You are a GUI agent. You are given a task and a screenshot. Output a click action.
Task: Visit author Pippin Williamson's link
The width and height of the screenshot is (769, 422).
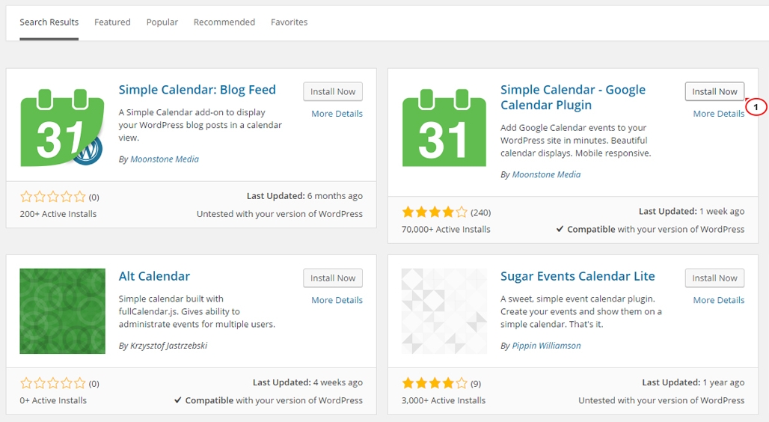[546, 346]
